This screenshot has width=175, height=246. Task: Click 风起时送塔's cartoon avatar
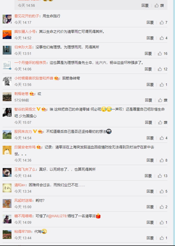point(7,203)
